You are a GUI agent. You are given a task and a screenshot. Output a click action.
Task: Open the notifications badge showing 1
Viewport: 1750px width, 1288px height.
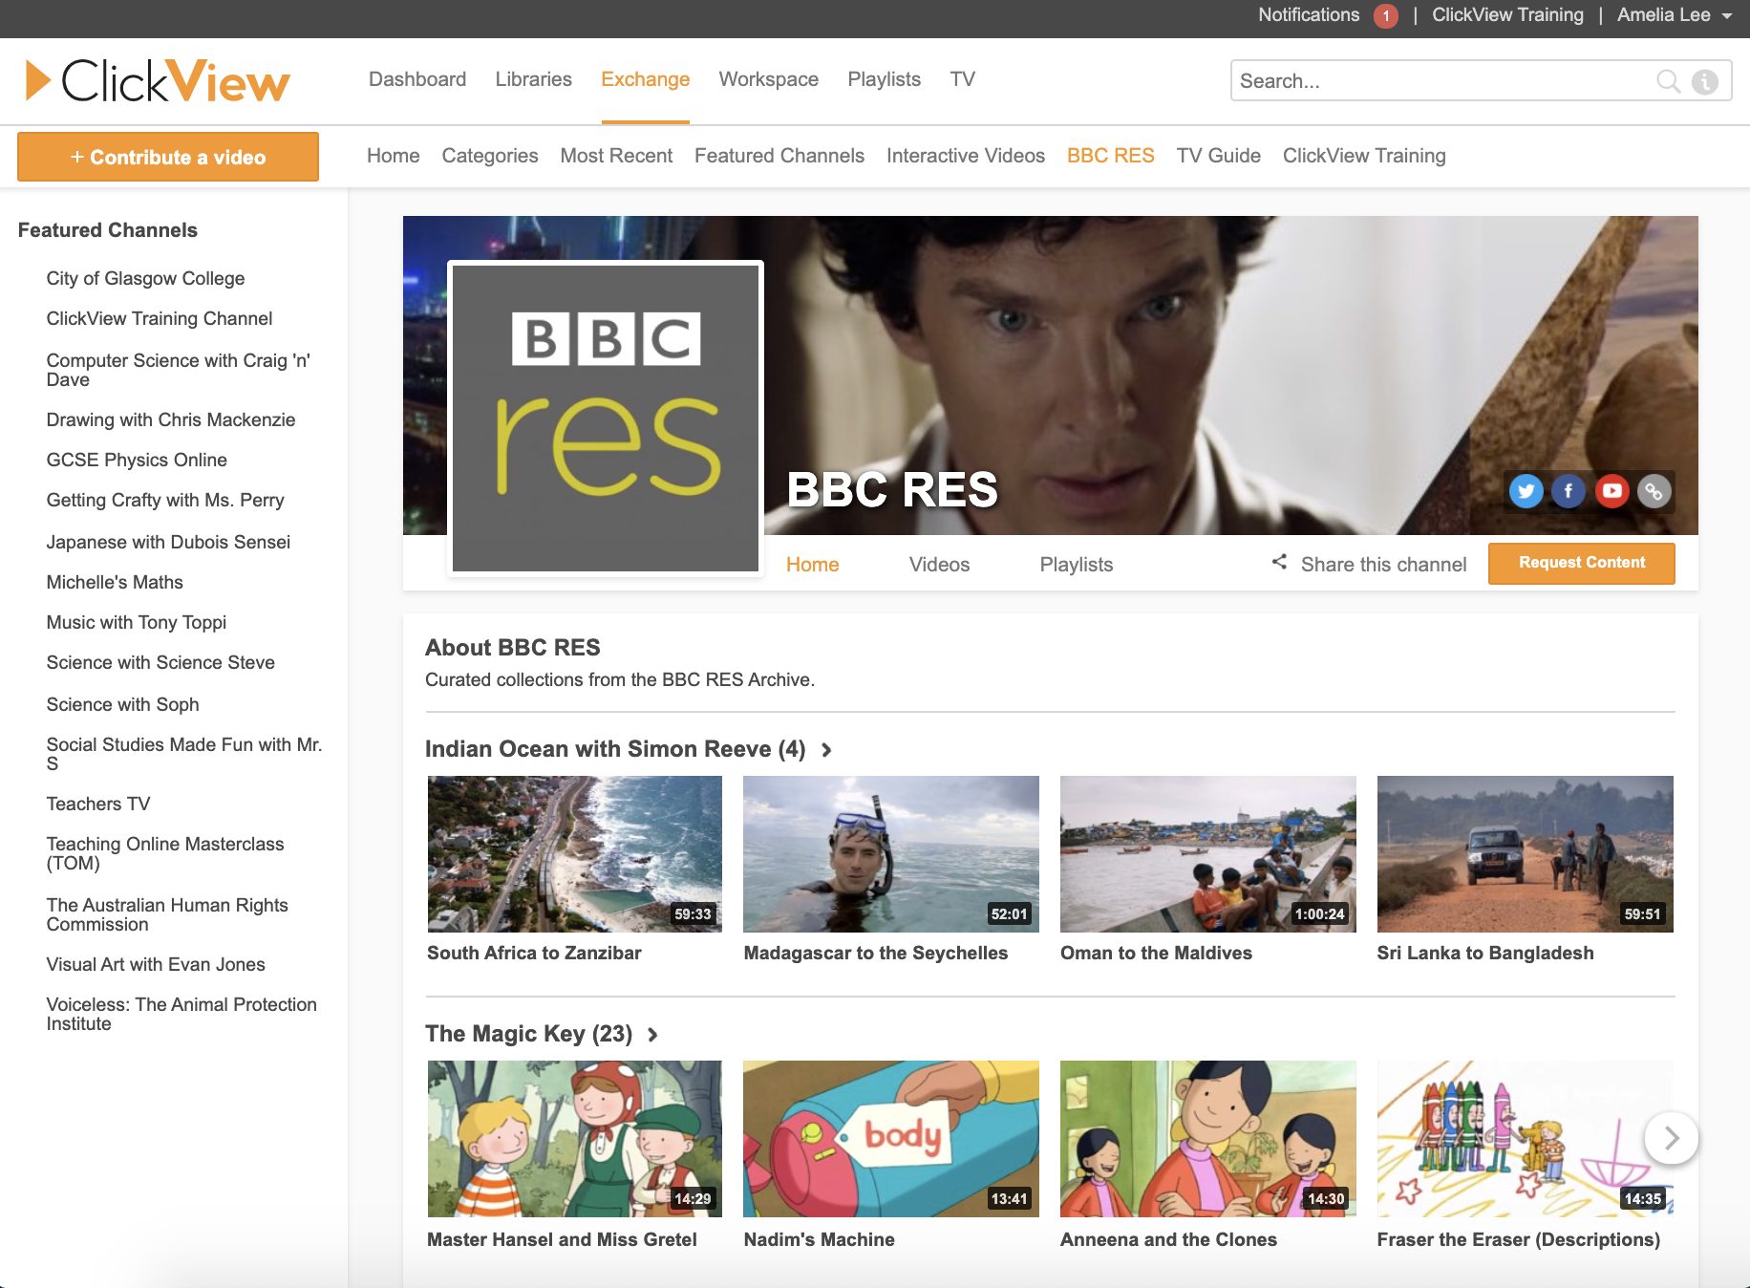(1385, 15)
